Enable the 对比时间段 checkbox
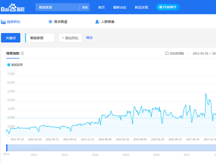 (x=167, y=54)
